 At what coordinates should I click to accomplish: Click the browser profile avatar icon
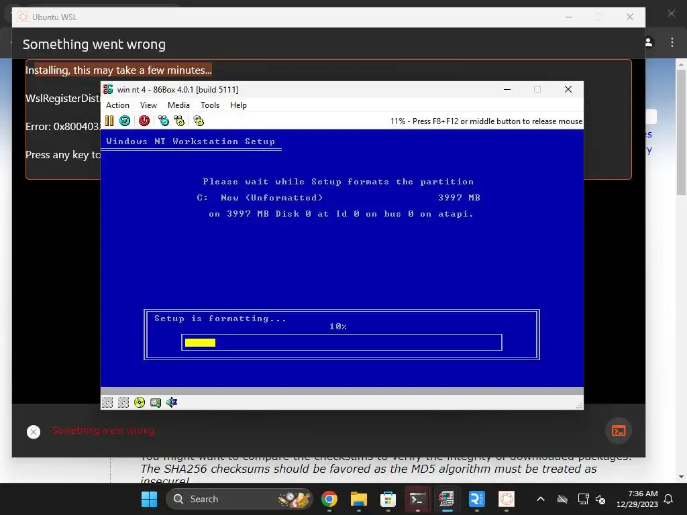click(x=649, y=42)
